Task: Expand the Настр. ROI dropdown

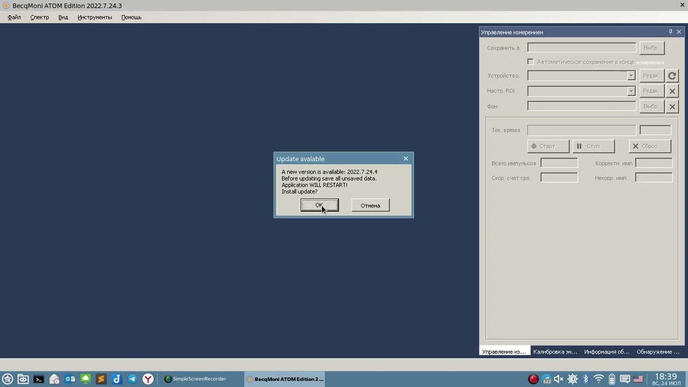Action: tap(631, 91)
